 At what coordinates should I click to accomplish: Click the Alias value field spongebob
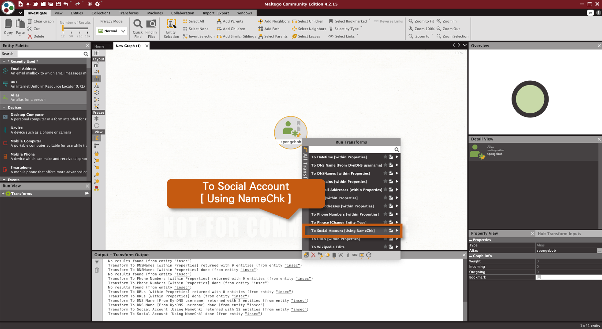566,251
